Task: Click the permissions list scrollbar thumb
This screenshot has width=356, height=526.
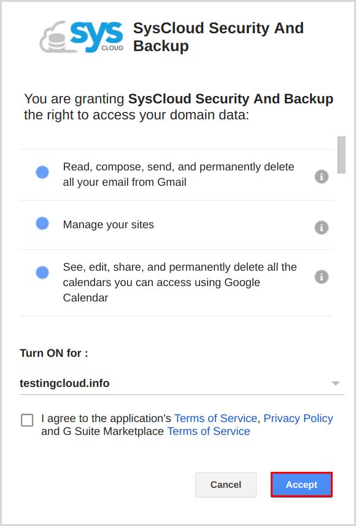Action: [x=341, y=155]
